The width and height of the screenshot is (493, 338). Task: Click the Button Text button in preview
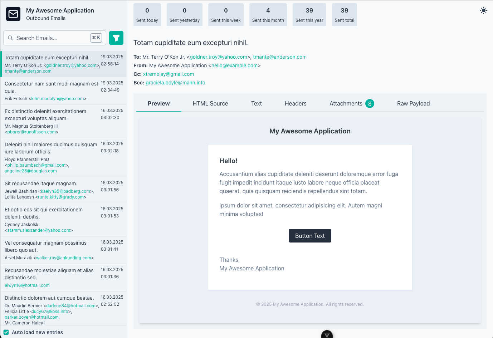(310, 236)
